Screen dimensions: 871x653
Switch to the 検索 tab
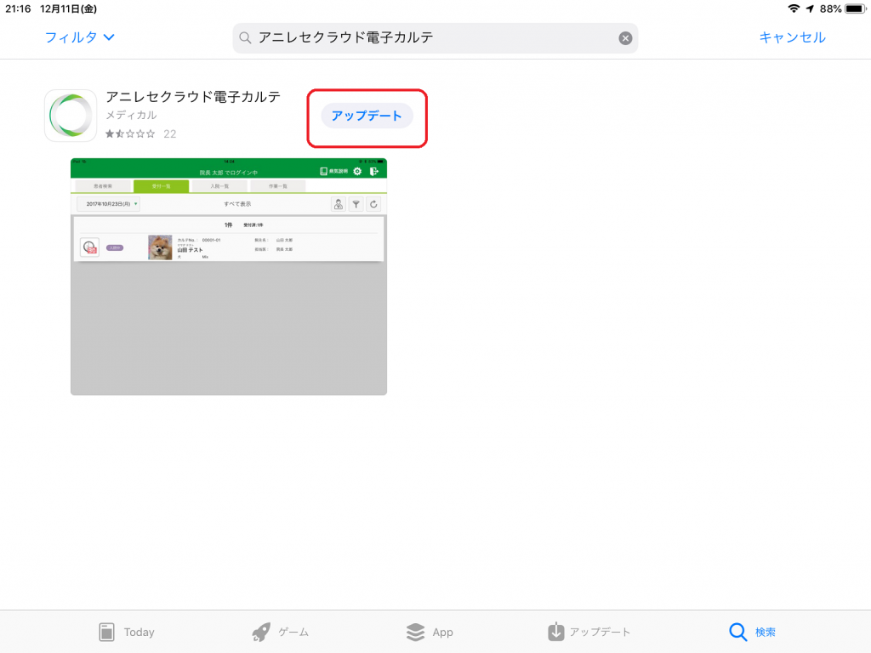[x=752, y=632]
